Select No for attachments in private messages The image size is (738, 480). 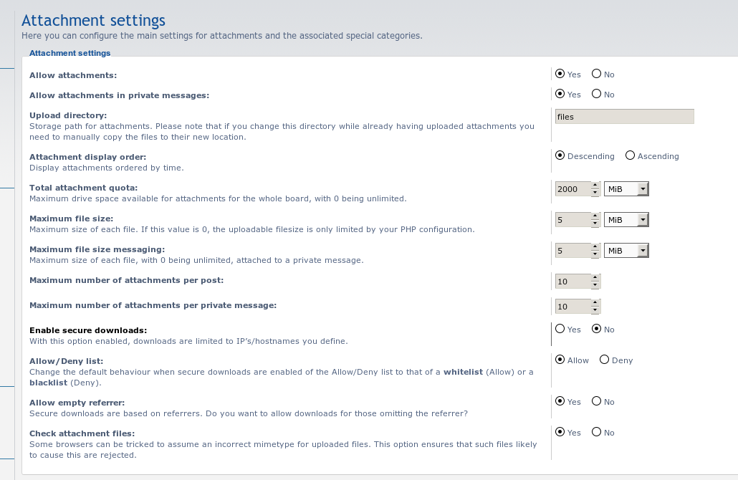tap(596, 94)
